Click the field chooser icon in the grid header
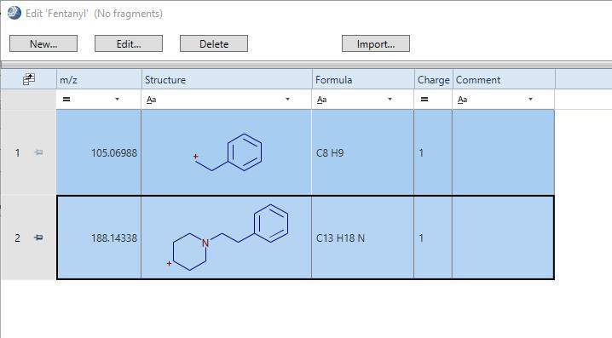 28,79
